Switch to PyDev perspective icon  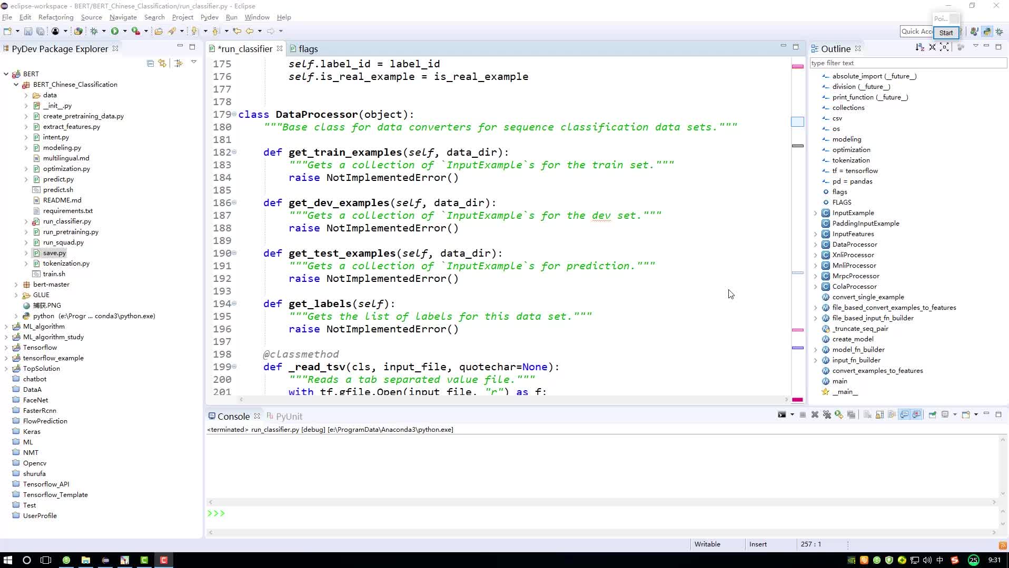[x=987, y=32]
